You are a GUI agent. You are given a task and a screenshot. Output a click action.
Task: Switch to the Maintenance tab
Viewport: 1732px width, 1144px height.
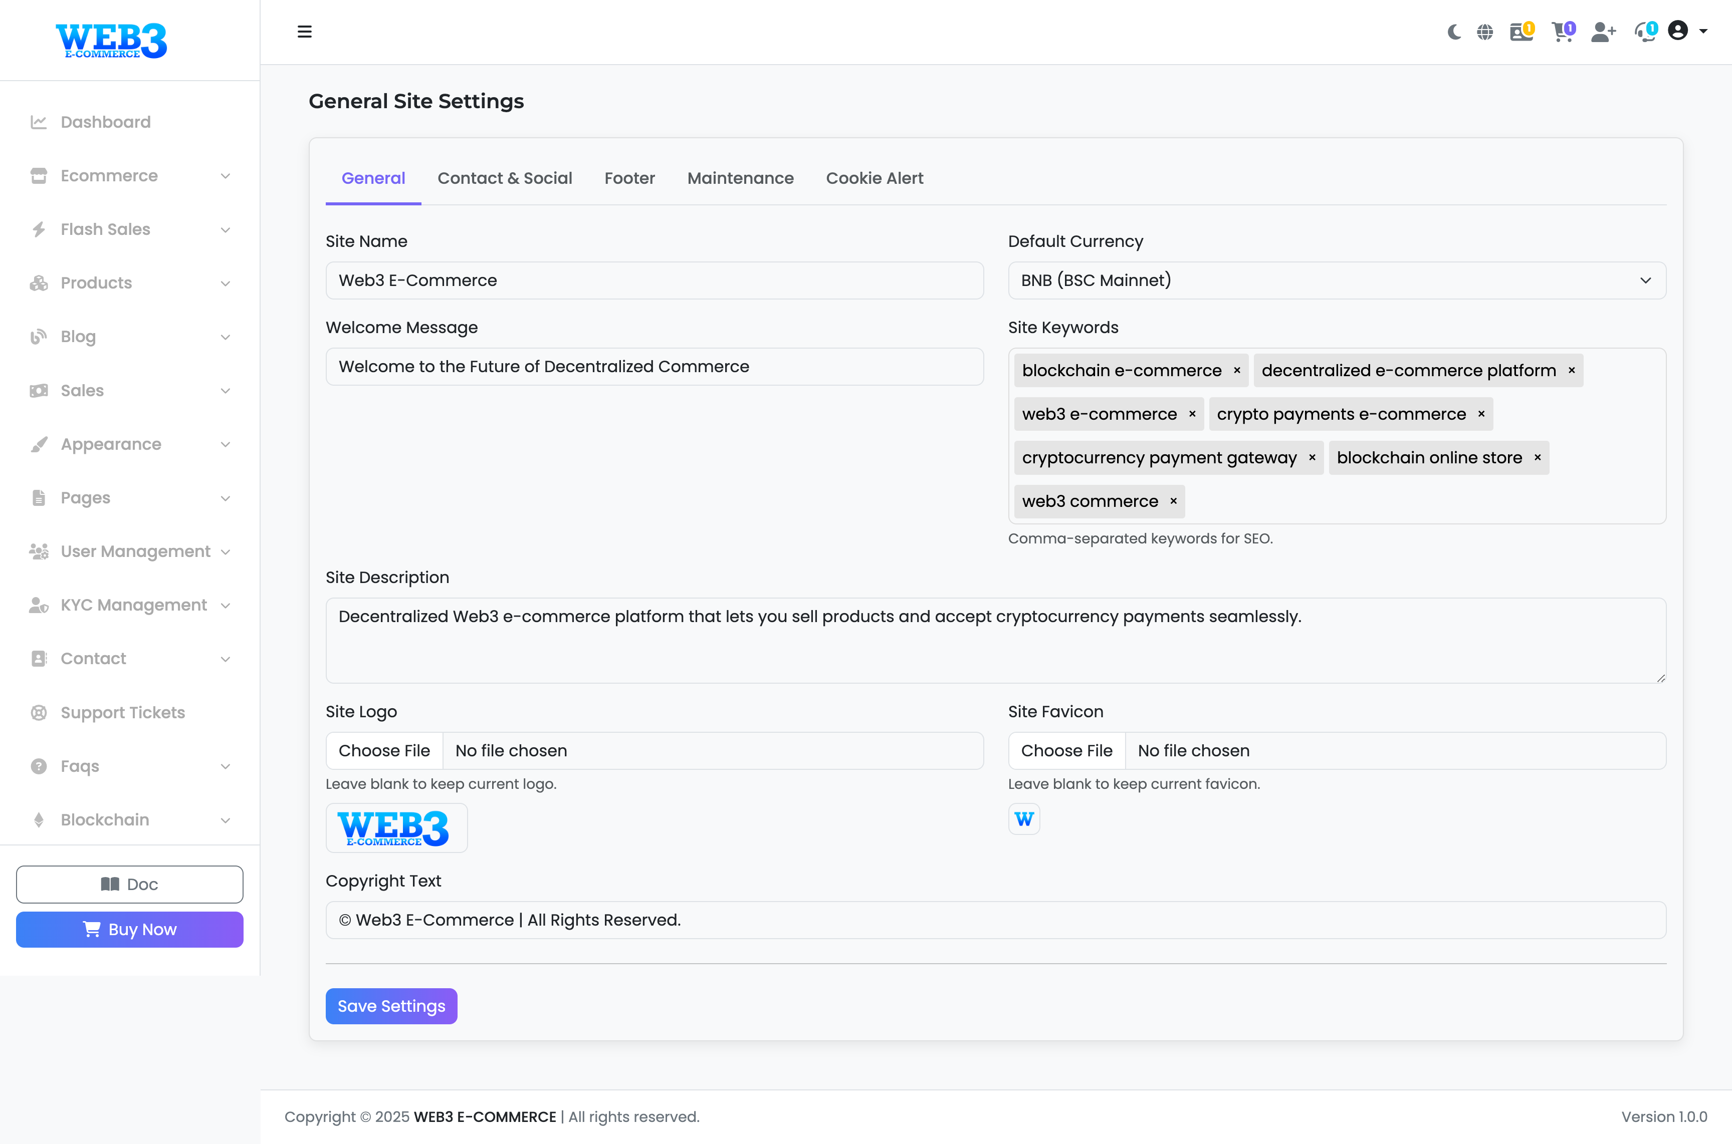pyautogui.click(x=740, y=178)
